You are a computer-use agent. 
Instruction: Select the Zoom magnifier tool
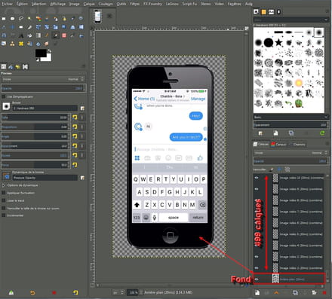pos(81,19)
